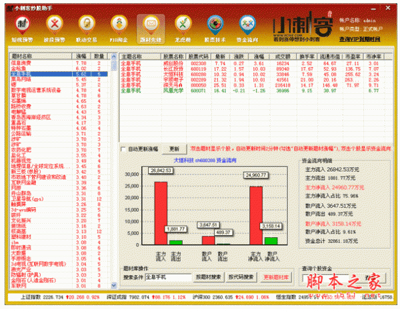Select the 塑料建材 theme row

point(59,236)
